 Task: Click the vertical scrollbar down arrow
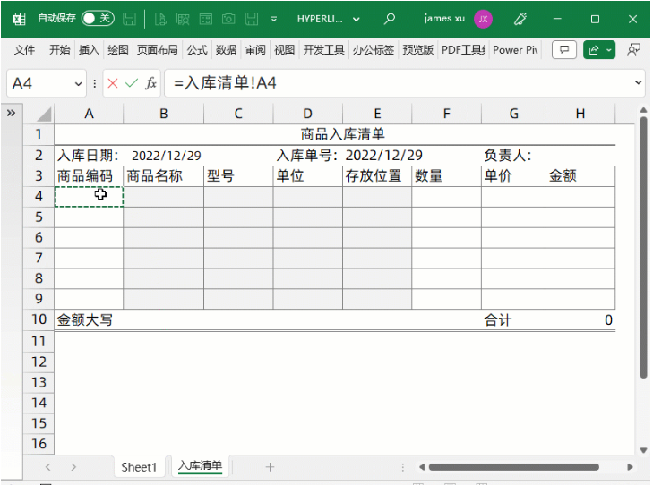click(x=643, y=450)
